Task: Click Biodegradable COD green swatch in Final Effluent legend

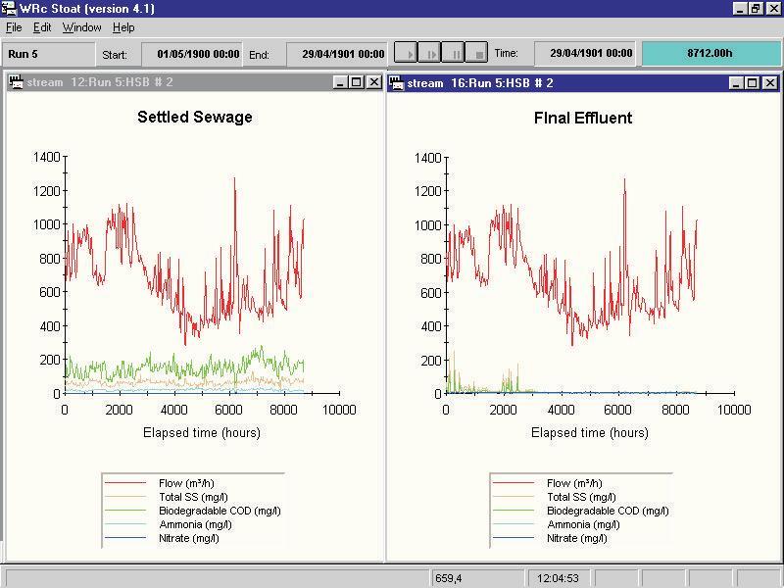Action: point(513,511)
